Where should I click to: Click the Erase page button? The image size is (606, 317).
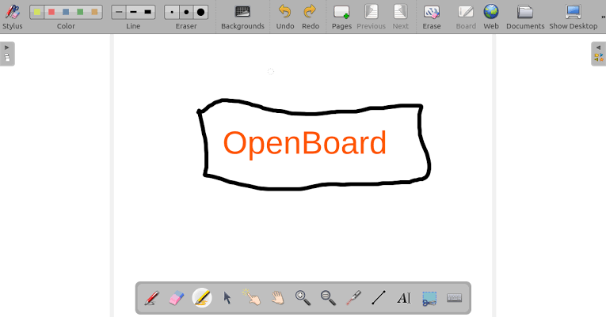(432, 17)
